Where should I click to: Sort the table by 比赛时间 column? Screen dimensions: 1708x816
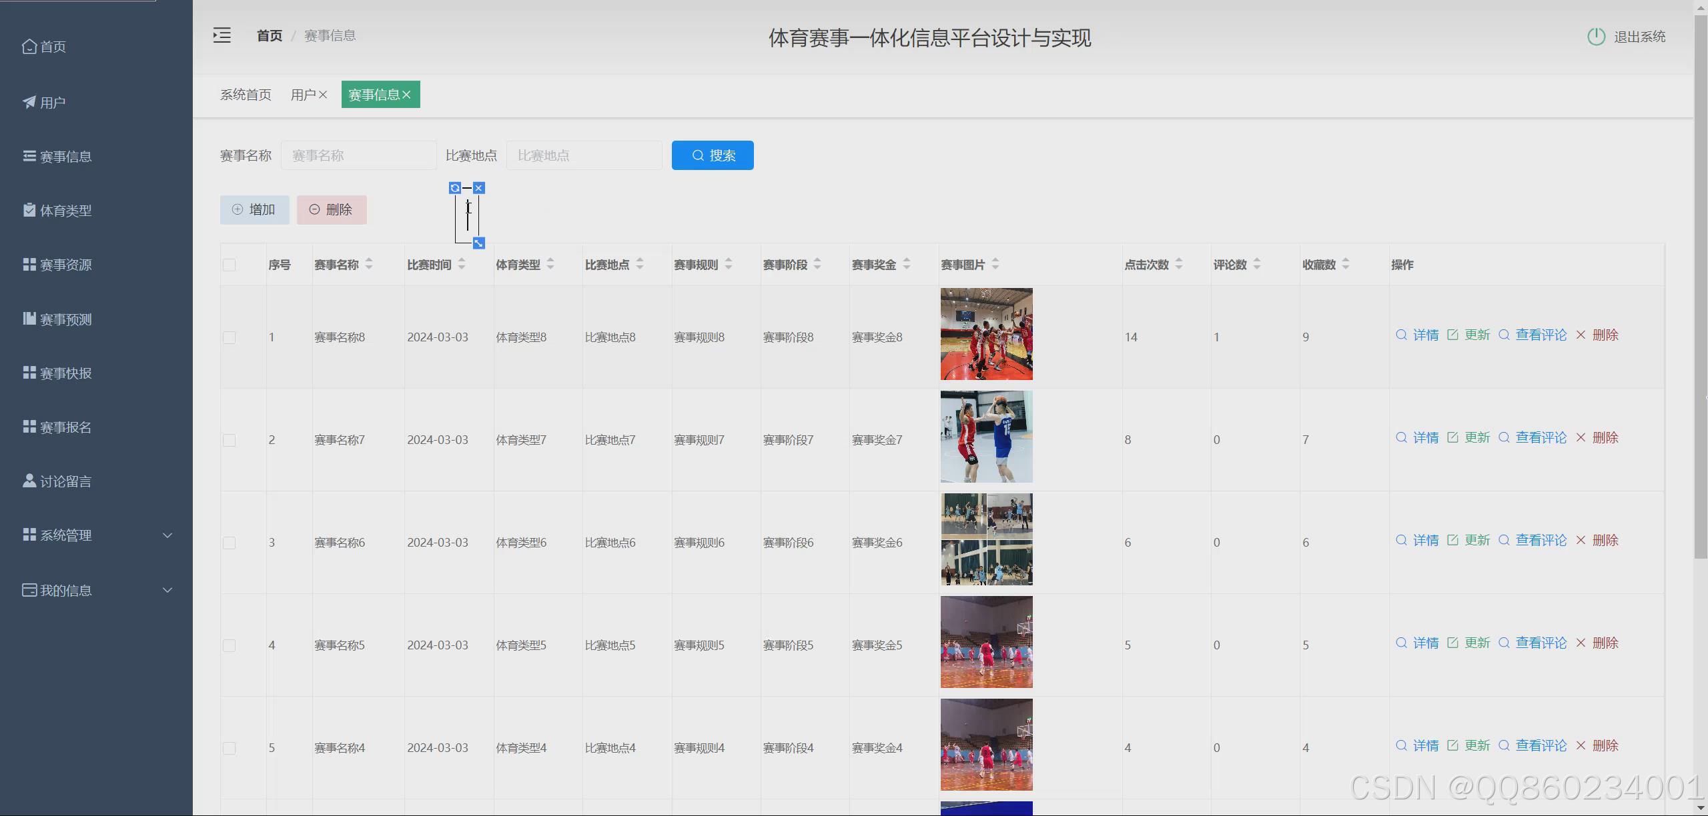pos(462,265)
